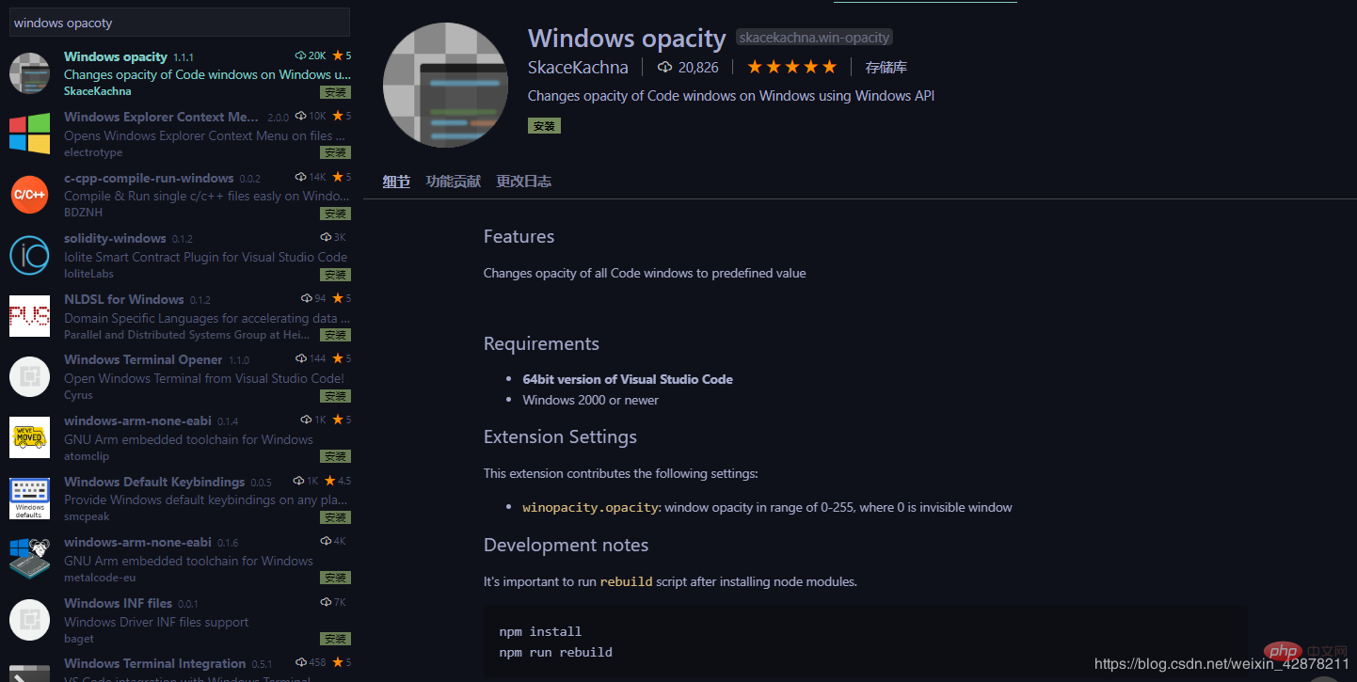
Task: Click 'Changes opacity of all Code windows' sentence
Action: pos(645,273)
